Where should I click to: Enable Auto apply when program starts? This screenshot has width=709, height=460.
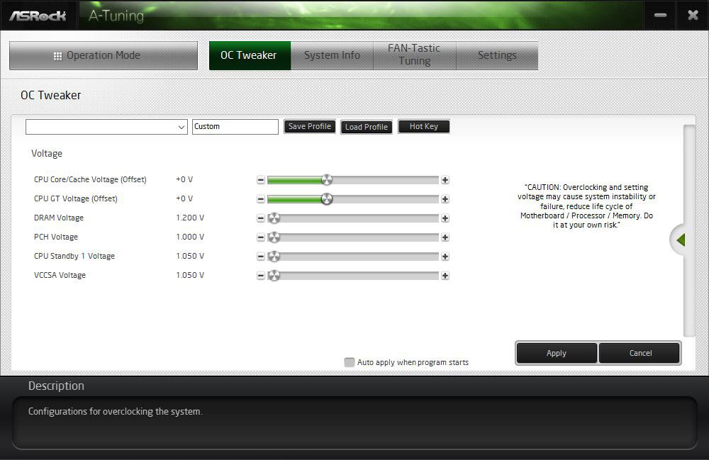[349, 362]
